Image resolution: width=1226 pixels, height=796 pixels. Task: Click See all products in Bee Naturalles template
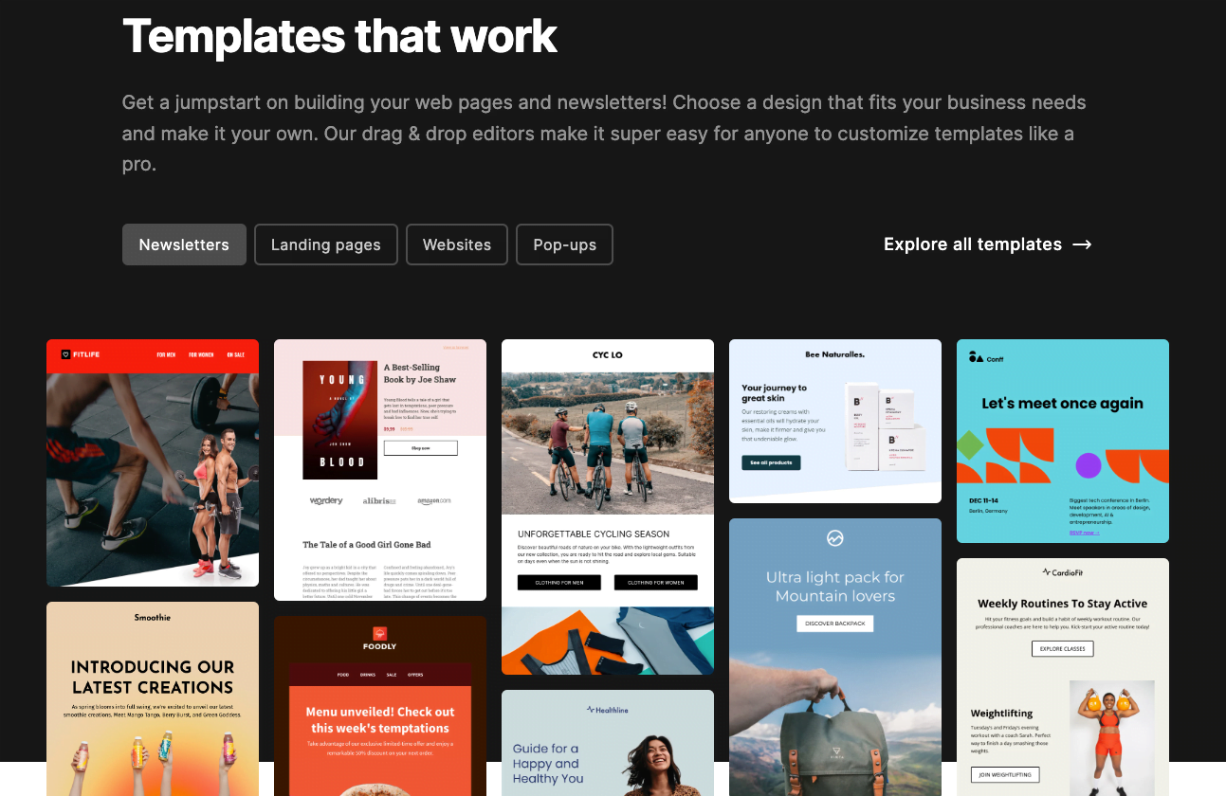pos(771,462)
